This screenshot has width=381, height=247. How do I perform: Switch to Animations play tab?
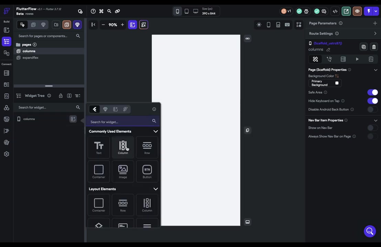coord(357,59)
